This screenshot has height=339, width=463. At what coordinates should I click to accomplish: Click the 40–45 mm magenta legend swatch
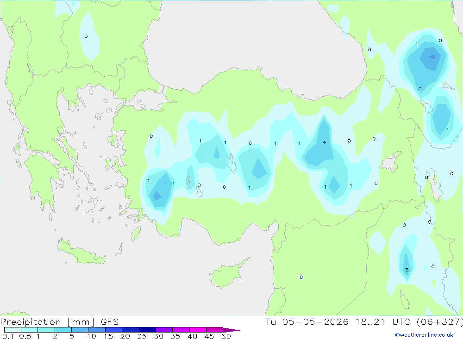coord(198,330)
